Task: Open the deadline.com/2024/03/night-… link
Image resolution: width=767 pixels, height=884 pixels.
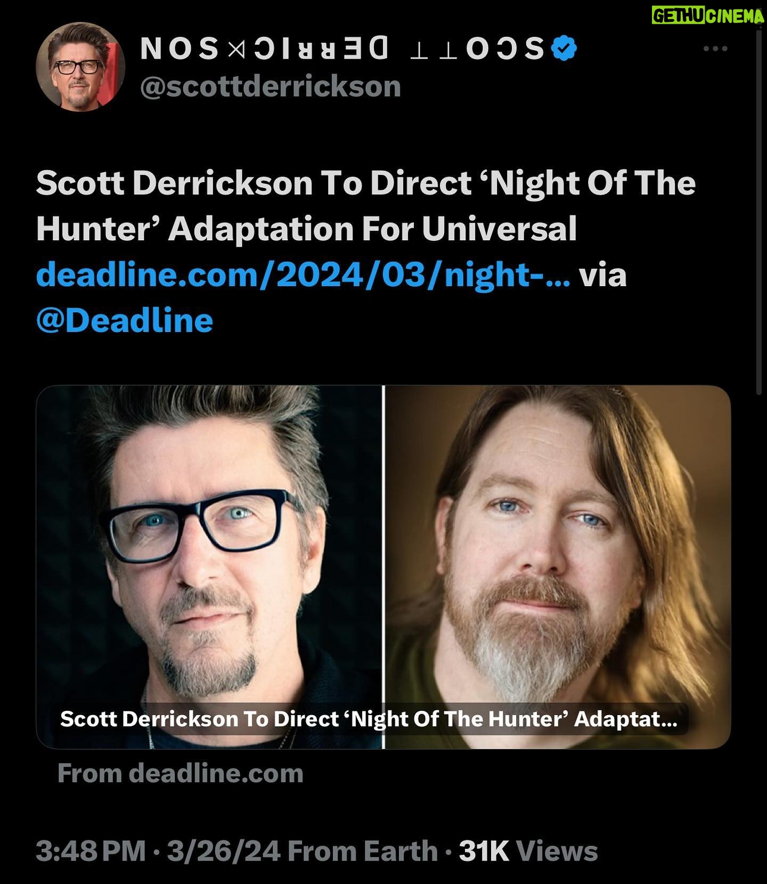Action: [x=303, y=274]
